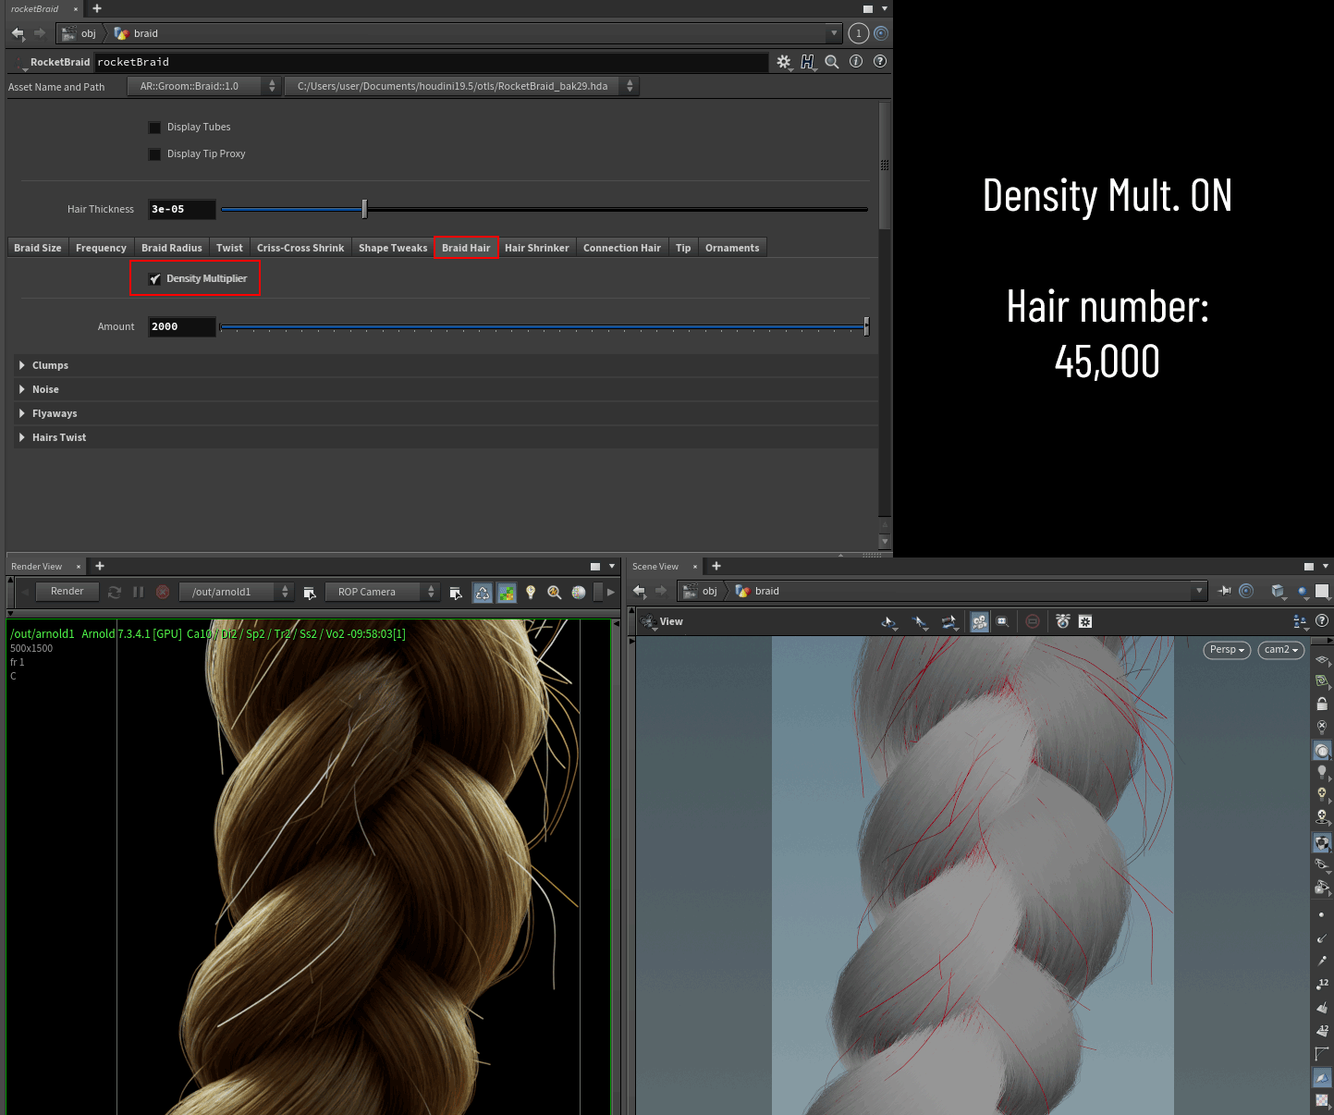Screen dimensions: 1334x1115
Task: Toggle display points dot in viewport sidebar
Action: (x=1321, y=914)
